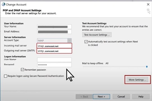Click the 'User Information' section label
The image size is (152, 101).
14,24
